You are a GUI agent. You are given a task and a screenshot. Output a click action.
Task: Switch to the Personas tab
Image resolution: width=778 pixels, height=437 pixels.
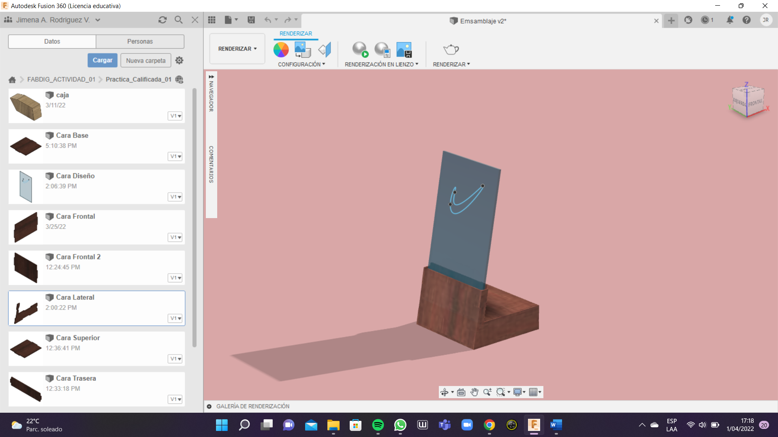(140, 41)
